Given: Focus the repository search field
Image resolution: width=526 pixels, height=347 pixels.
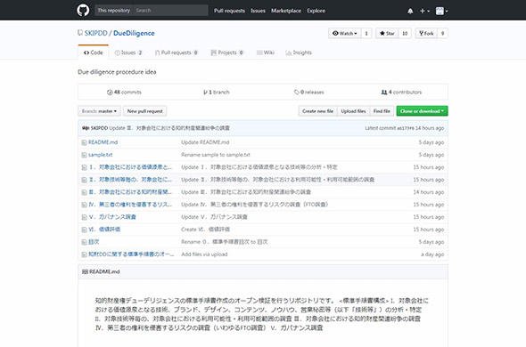Looking at the screenshot, I should tap(152, 11).
